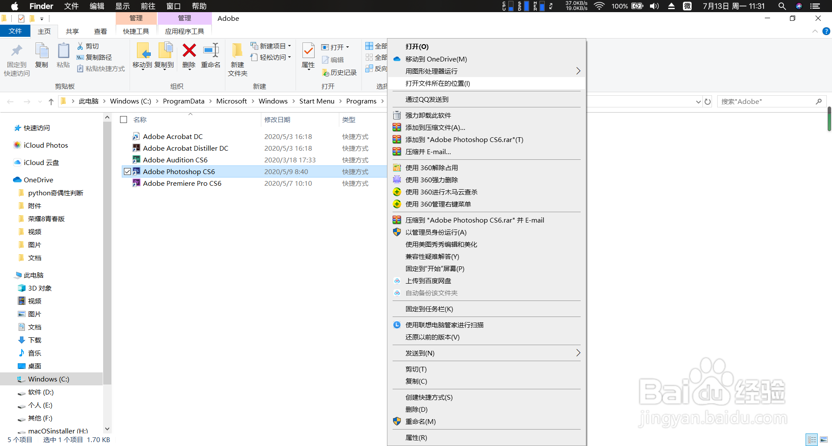Image resolution: width=832 pixels, height=446 pixels.
Task: Open the 文件 ribbon tab
Action: 15,31
